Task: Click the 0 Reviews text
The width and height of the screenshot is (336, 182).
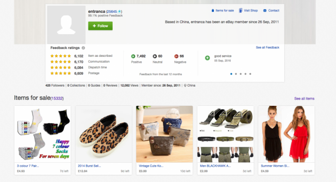Action: 110,86
